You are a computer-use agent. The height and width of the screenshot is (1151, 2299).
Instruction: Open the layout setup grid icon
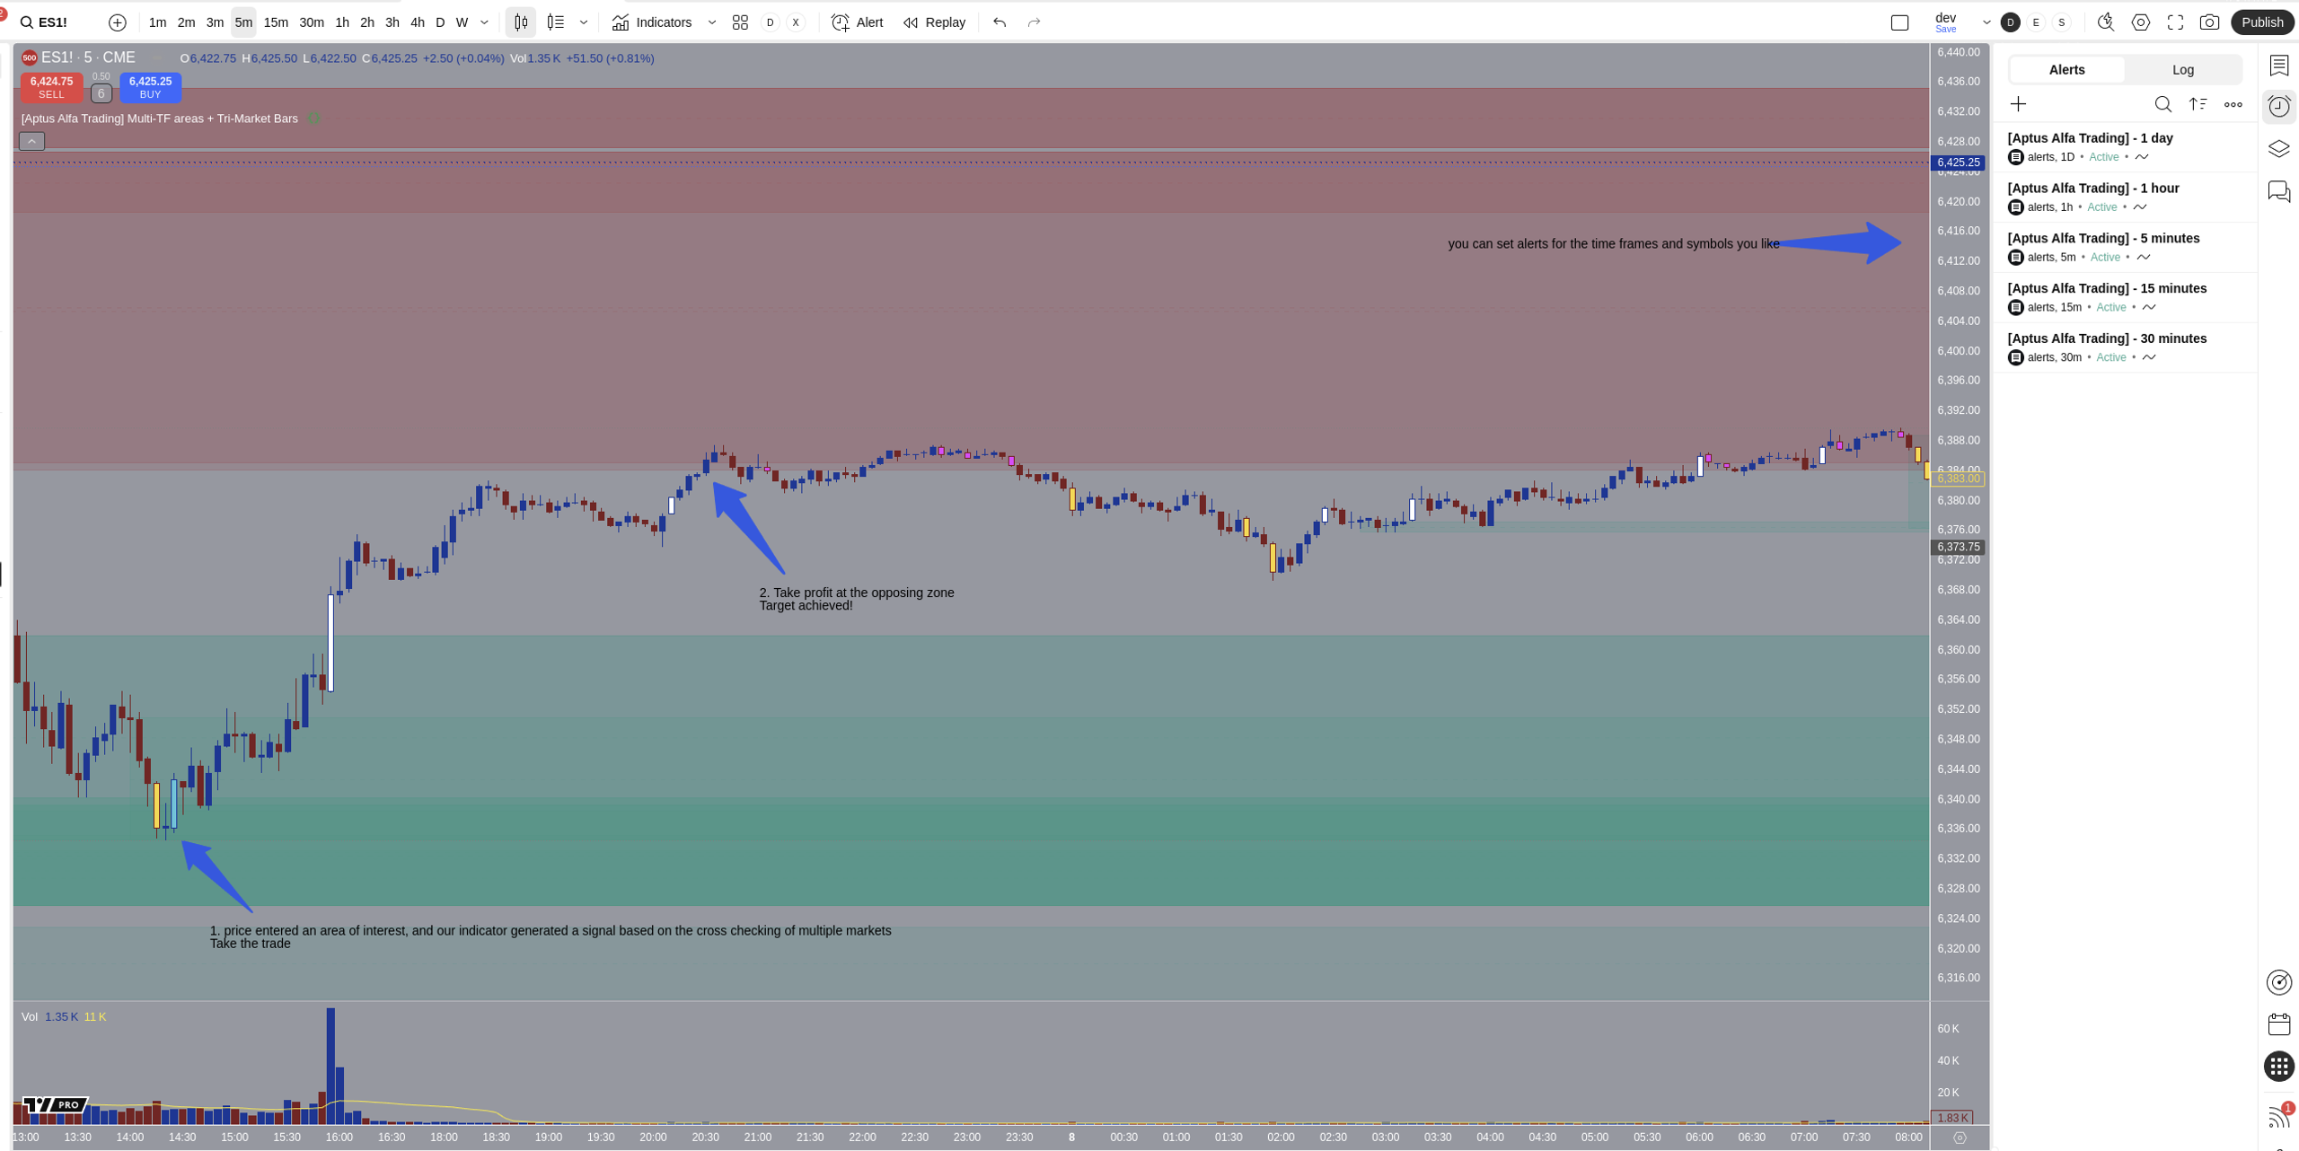[x=740, y=22]
